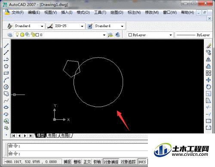Image resolution: width=215 pixels, height=167 pixels.
Task: Open the 修改(M) menu
Action: coord(152,12)
